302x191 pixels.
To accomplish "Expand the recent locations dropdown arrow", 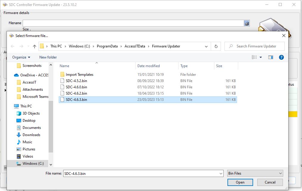I will pyautogui.click(x=29, y=46).
